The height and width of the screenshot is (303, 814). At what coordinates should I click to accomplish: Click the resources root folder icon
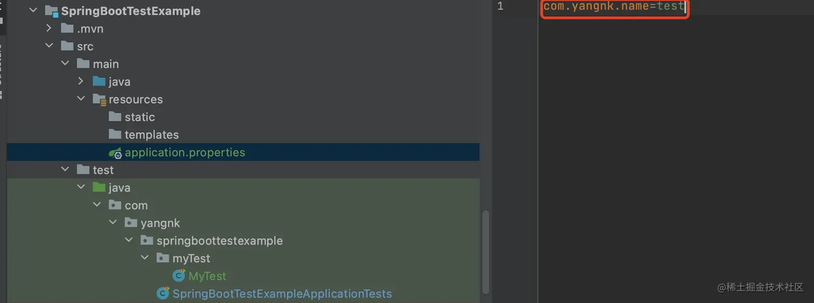[99, 99]
